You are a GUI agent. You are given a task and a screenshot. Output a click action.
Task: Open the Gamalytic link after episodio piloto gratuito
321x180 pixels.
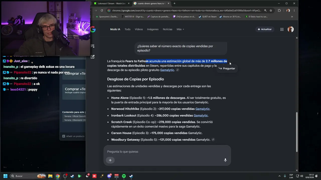167,70
